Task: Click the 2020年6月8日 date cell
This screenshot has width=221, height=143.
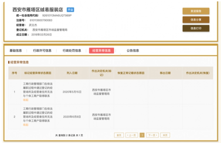Action: tap(72, 117)
